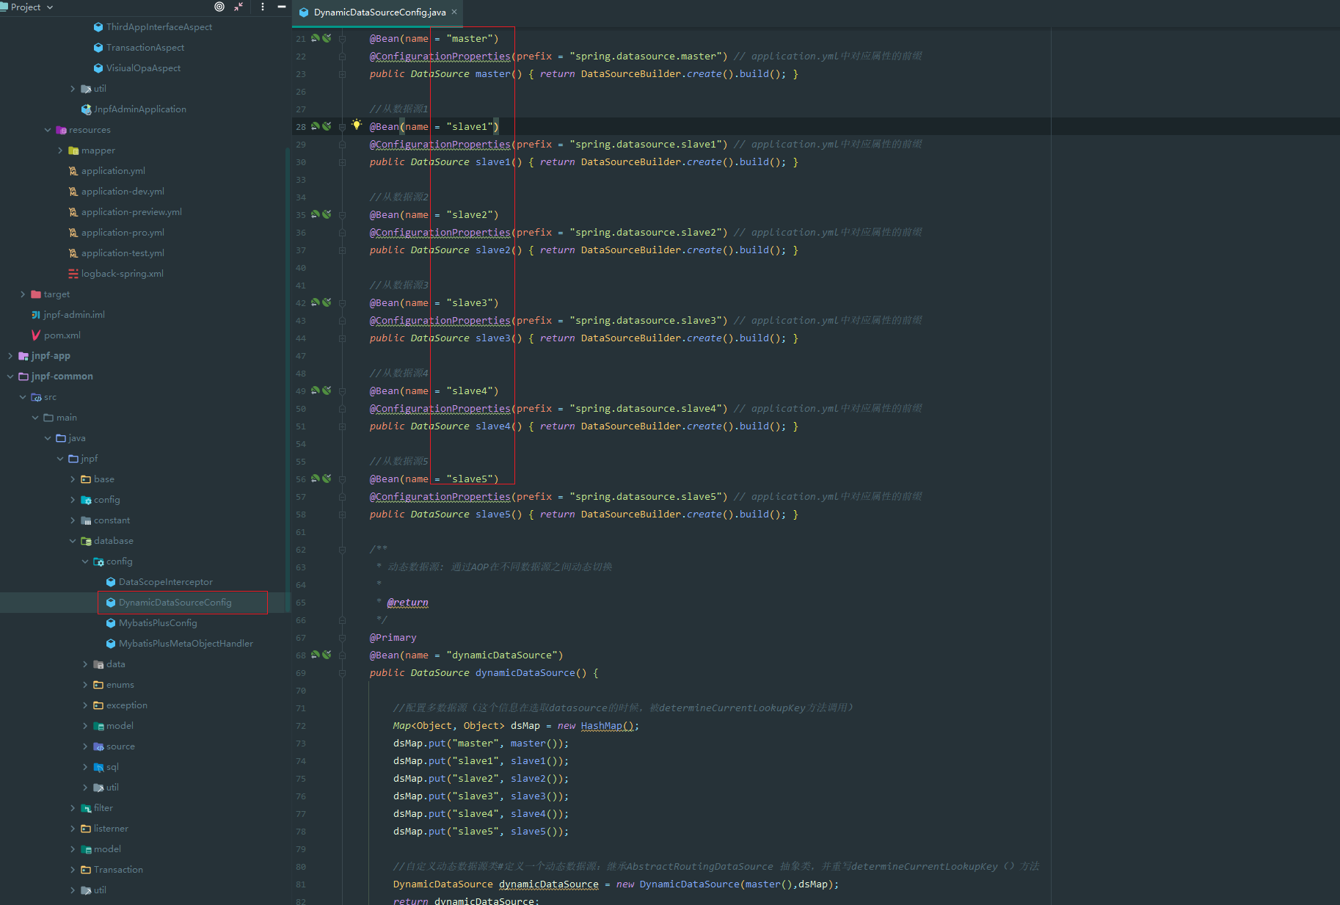Click the light bulb intention icon
Image resolution: width=1340 pixels, height=905 pixels.
point(357,125)
